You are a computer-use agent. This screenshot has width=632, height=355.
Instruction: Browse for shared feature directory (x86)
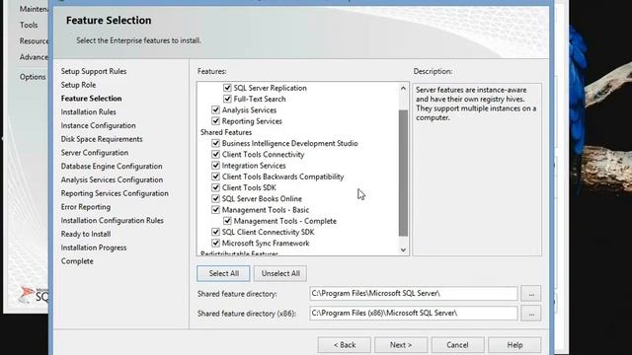[531, 314]
